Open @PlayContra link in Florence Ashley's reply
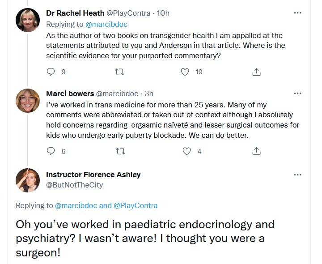Screen dimensions: 322x264 pyautogui.click(x=136, y=205)
